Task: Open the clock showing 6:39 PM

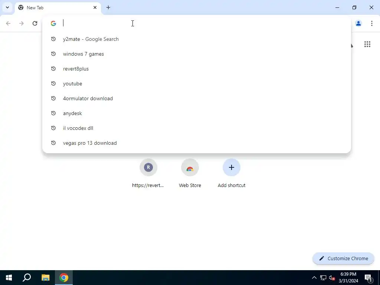Action: click(x=348, y=278)
